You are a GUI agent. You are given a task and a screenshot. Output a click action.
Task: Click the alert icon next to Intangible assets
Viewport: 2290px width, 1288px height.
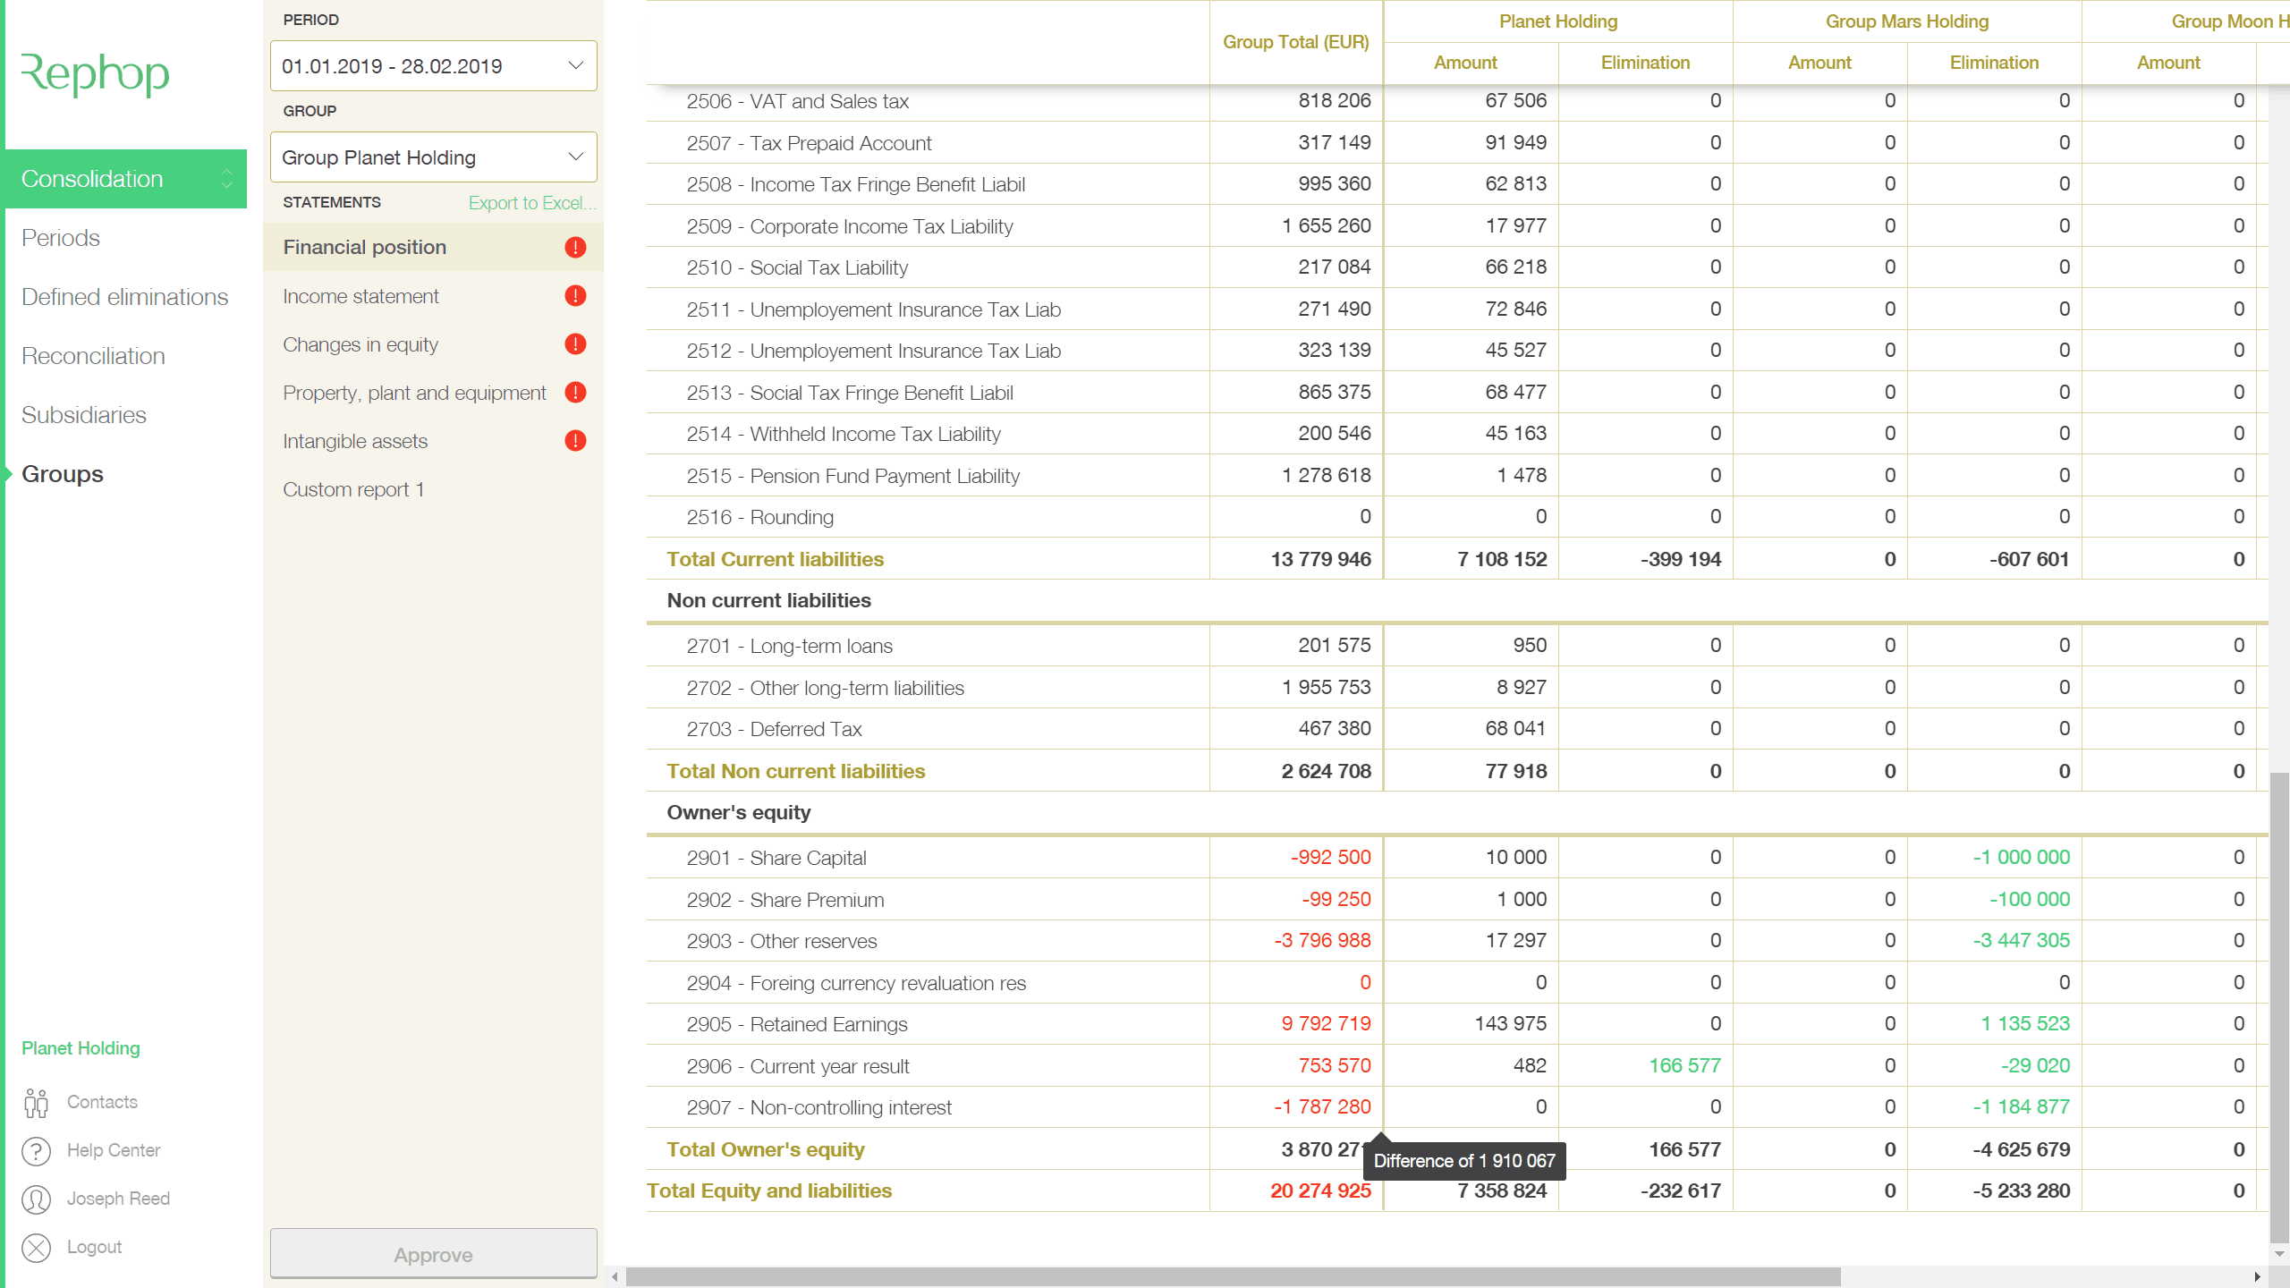(x=575, y=441)
